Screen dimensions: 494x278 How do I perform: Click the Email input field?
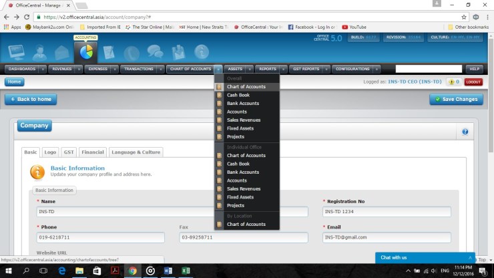(387, 237)
